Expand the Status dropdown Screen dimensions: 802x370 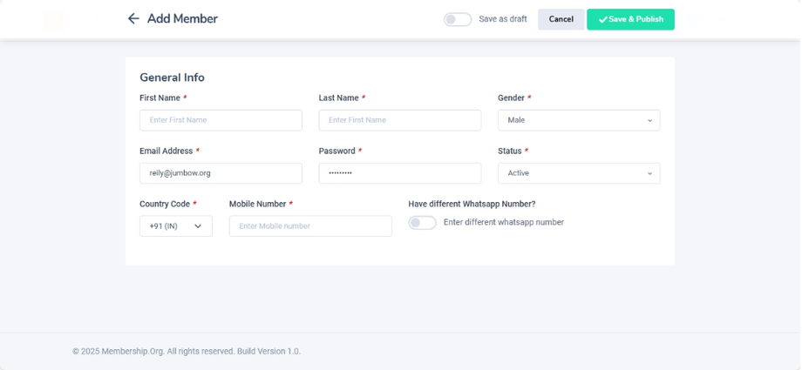[x=579, y=173]
